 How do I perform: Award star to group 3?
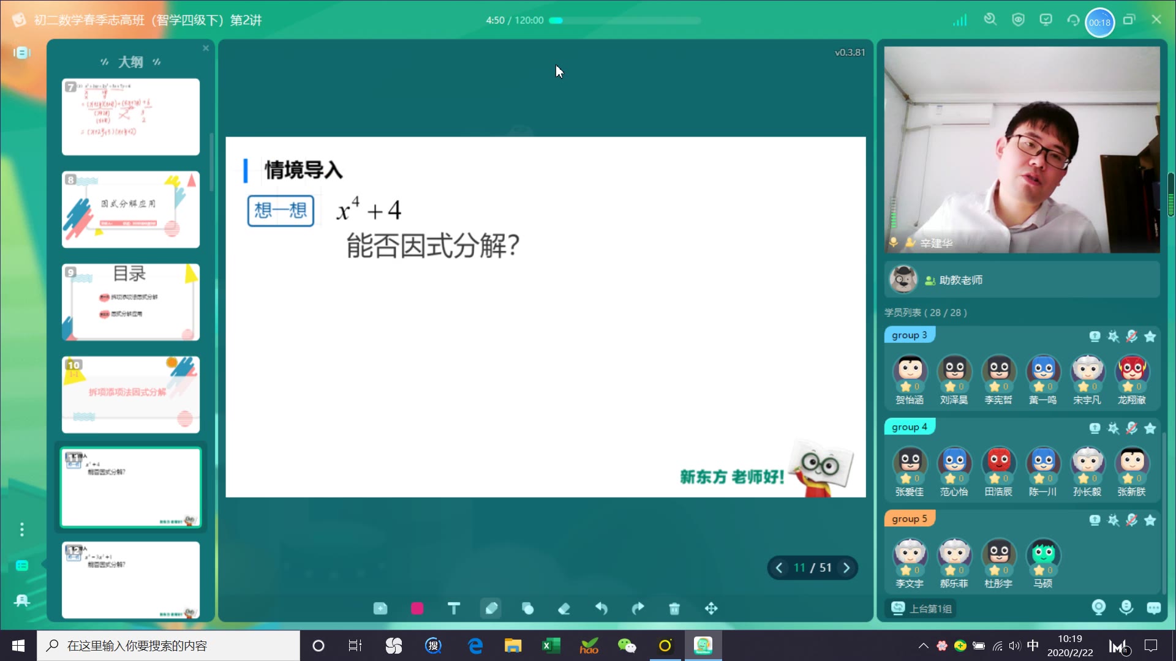click(1150, 336)
